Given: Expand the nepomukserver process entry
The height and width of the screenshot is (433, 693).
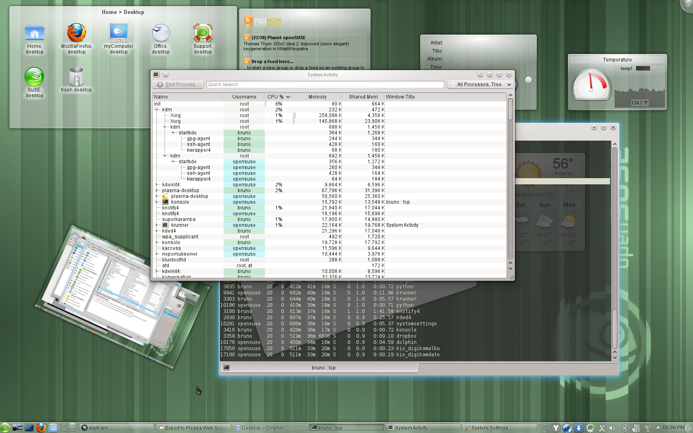Looking at the screenshot, I should pyautogui.click(x=157, y=254).
